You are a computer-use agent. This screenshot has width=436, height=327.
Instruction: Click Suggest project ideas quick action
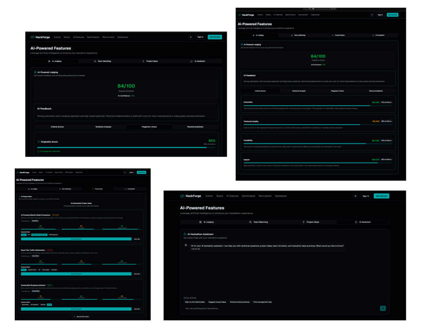[217, 302]
